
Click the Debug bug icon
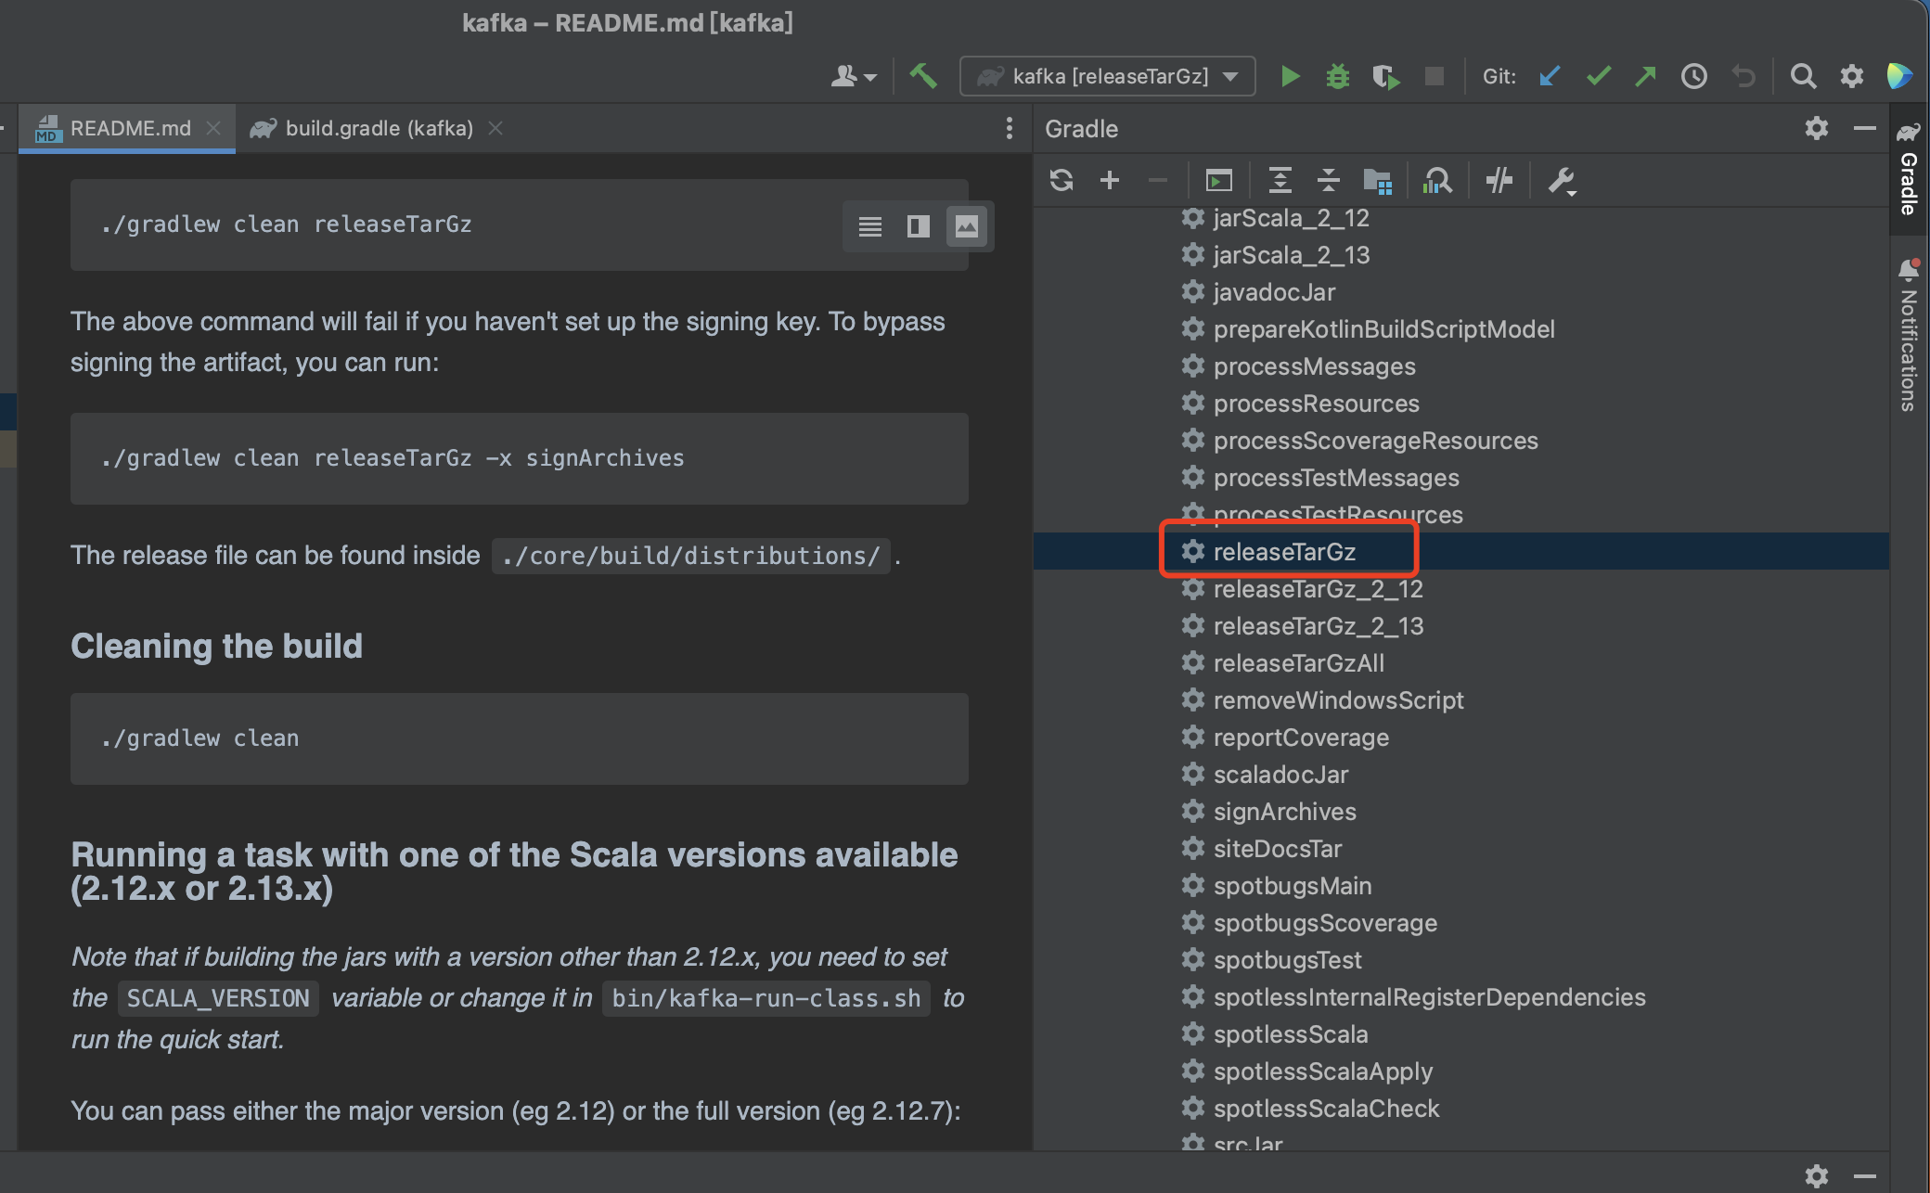coord(1337,76)
